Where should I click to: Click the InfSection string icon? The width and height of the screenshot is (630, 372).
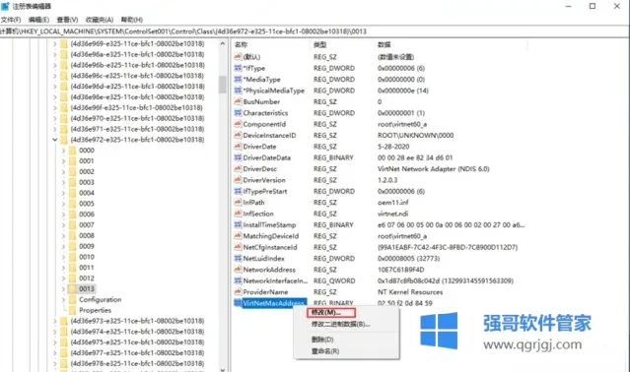(238, 215)
